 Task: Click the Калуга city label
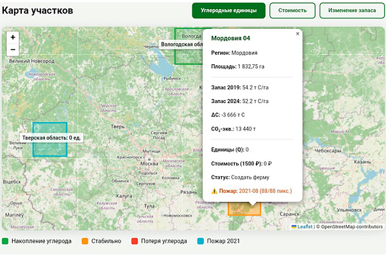pos(124,196)
